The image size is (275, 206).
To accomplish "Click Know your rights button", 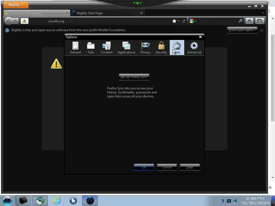I will 242,30.
